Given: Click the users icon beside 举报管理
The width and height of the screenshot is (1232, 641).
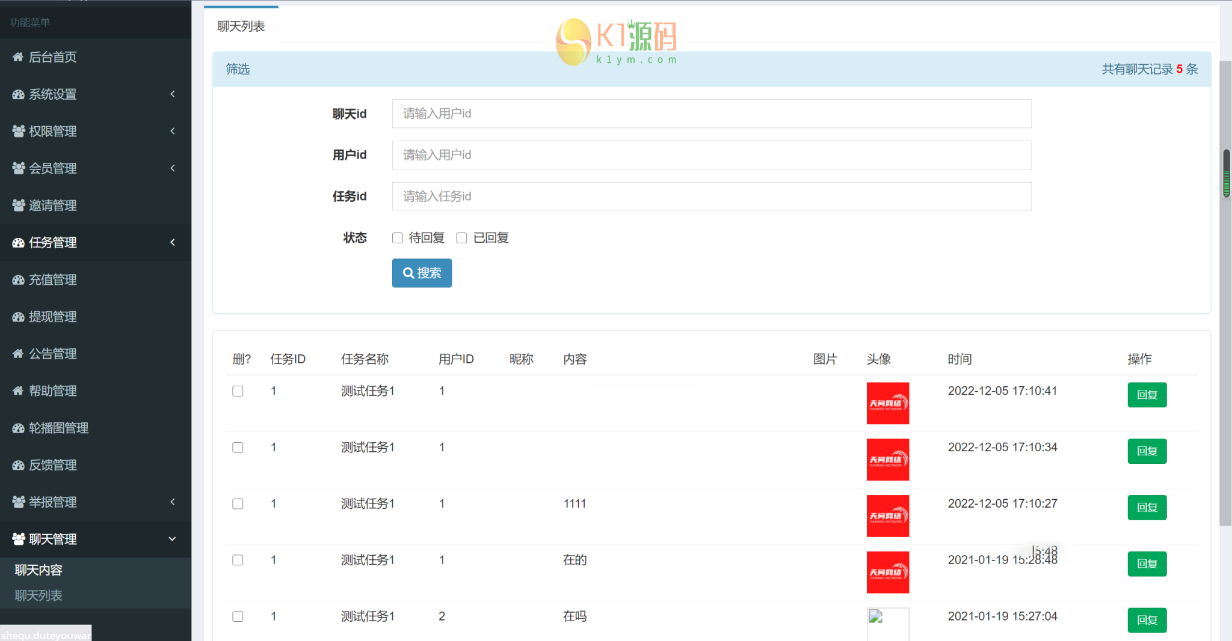Looking at the screenshot, I should tap(18, 502).
